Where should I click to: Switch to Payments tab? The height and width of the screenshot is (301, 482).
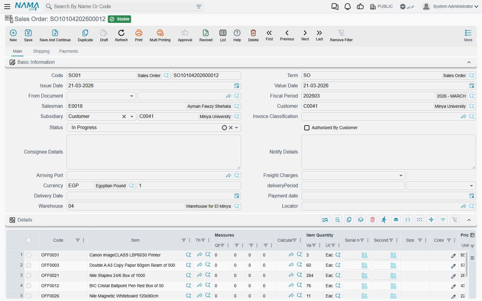pyautogui.click(x=68, y=51)
